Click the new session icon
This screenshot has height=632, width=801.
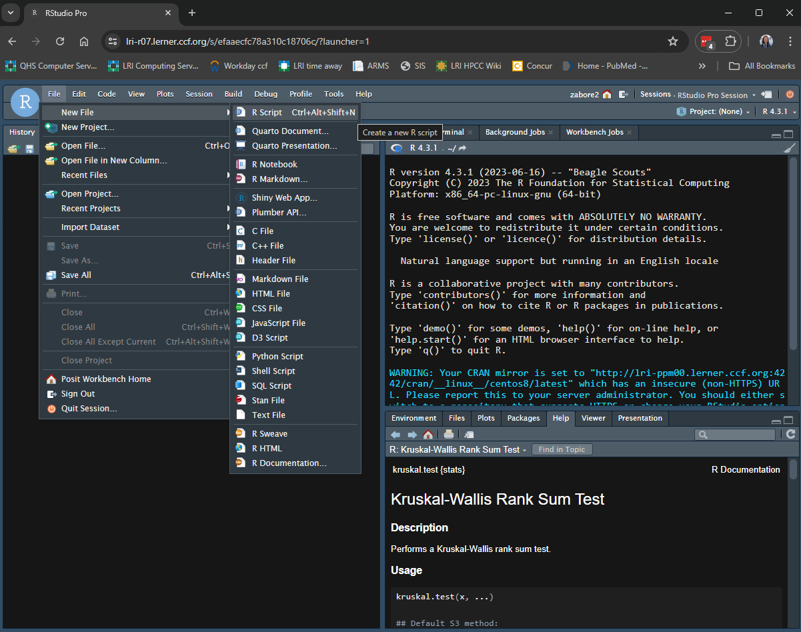[x=767, y=94]
